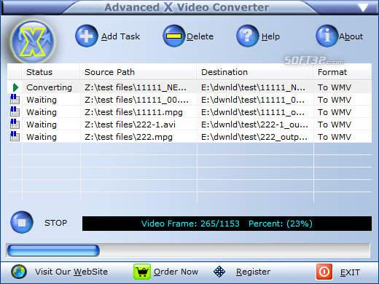379x284 pixels.
Task: Open Help via its text label
Action: [x=270, y=36]
